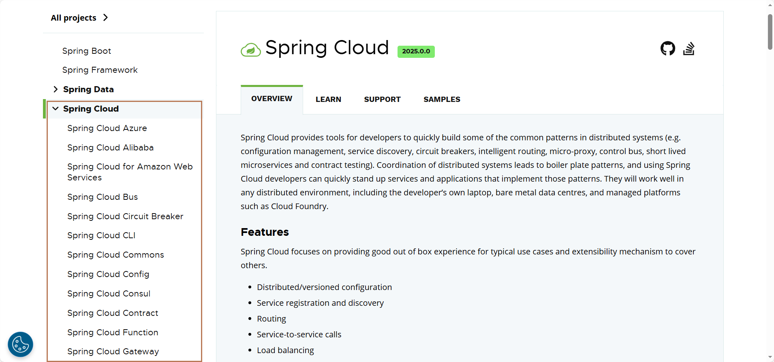
Task: Click 'Service-to-service calls' bullet
Action: click(299, 334)
